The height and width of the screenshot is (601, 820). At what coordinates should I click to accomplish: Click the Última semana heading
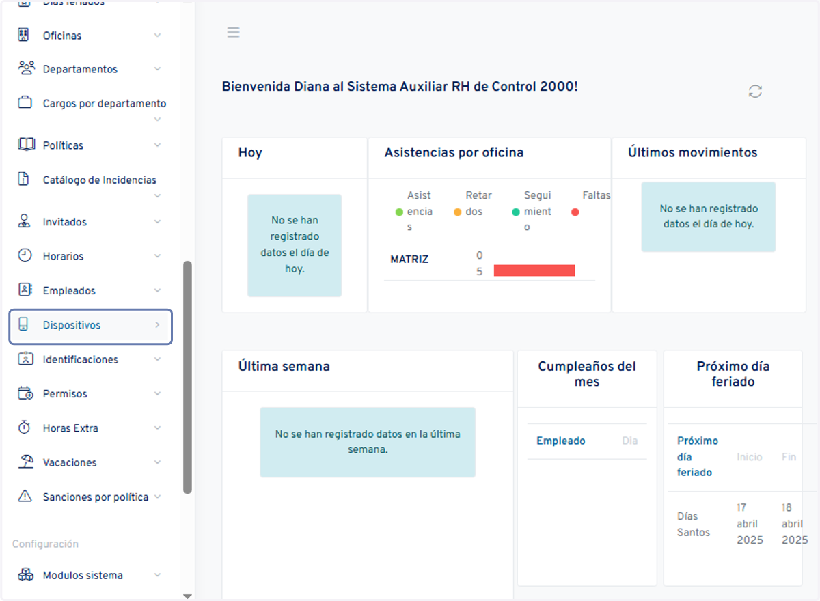pos(284,366)
